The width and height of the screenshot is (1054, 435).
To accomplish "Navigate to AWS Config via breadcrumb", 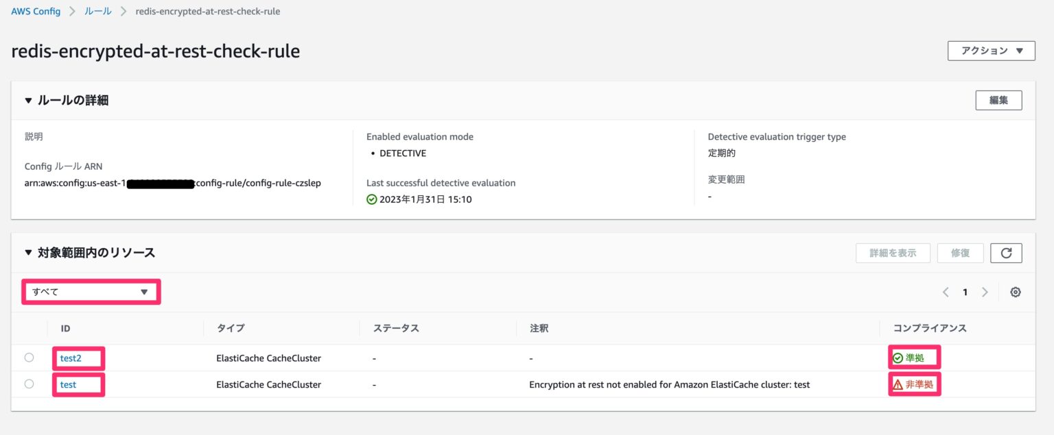I will click(x=36, y=11).
